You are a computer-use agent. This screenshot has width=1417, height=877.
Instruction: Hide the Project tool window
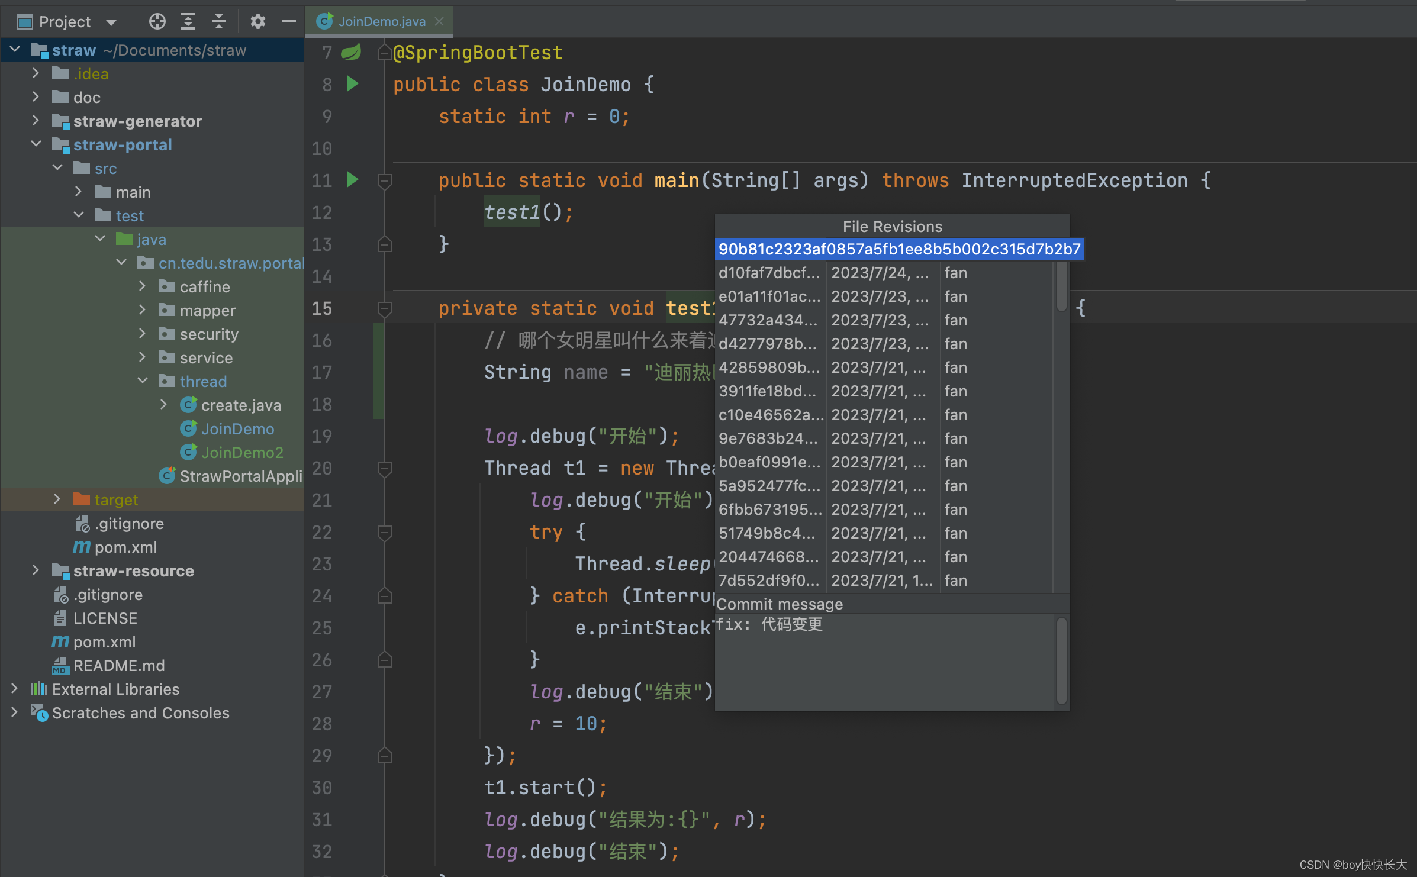(288, 22)
